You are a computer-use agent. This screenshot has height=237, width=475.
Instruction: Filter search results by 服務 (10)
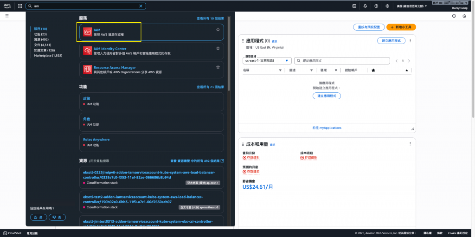point(40,29)
